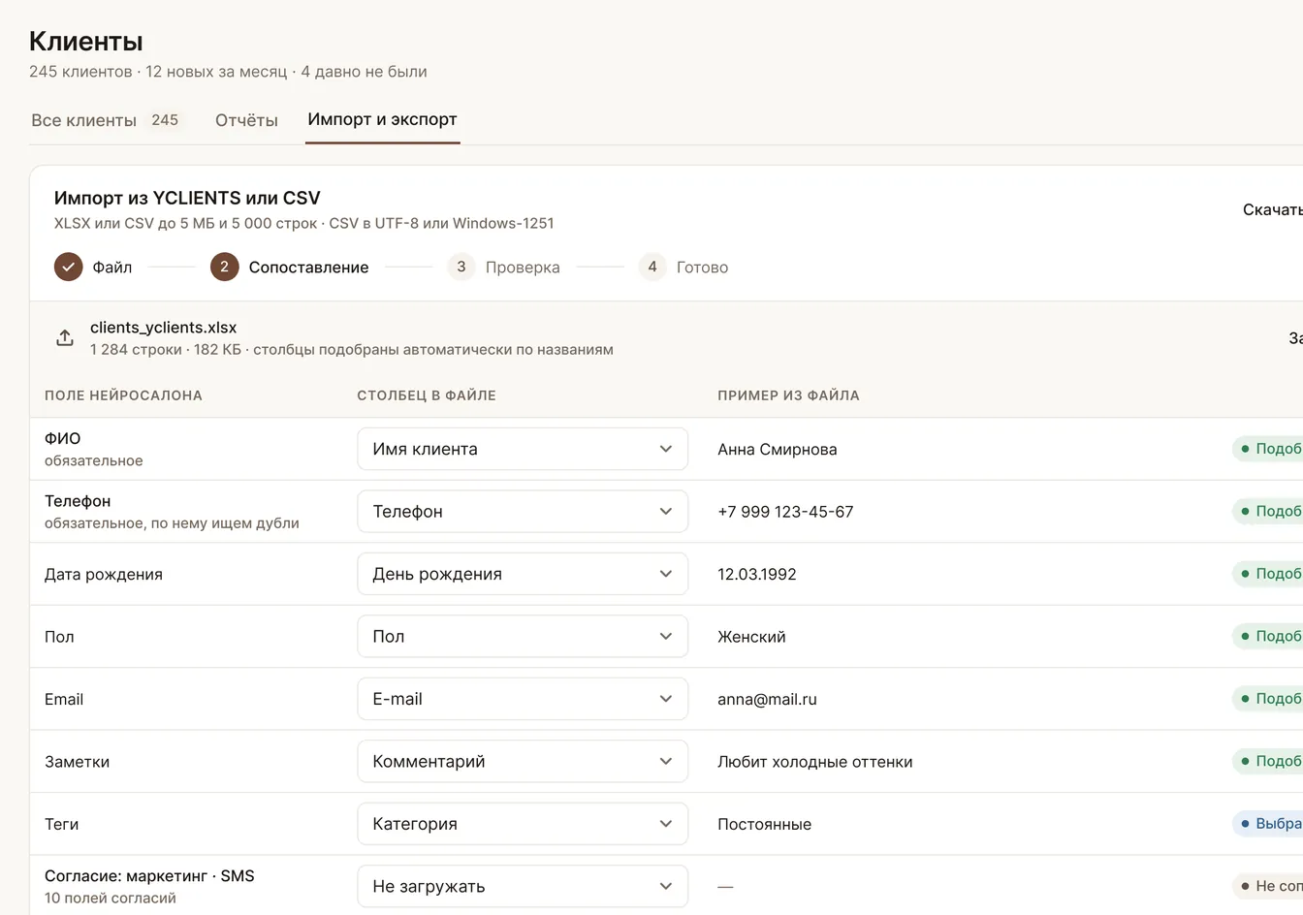Click the Файл step label
The image size is (1303, 915).
point(112,268)
